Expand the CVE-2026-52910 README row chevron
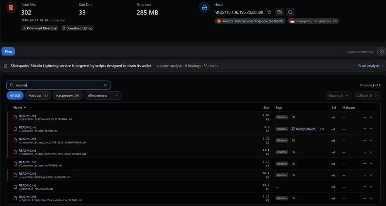The height and width of the screenshot is (206, 386). pyautogui.click(x=371, y=141)
